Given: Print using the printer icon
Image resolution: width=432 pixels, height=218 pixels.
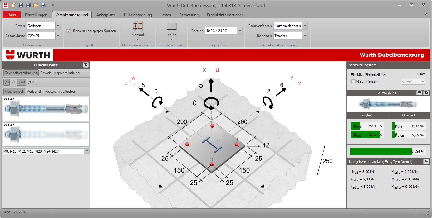Looking at the screenshot, I should [44, 5].
